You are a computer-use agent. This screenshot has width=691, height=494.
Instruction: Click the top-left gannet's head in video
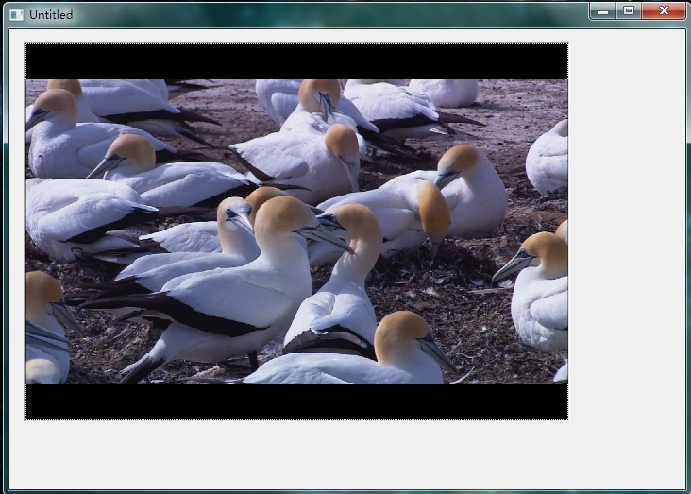(57, 102)
